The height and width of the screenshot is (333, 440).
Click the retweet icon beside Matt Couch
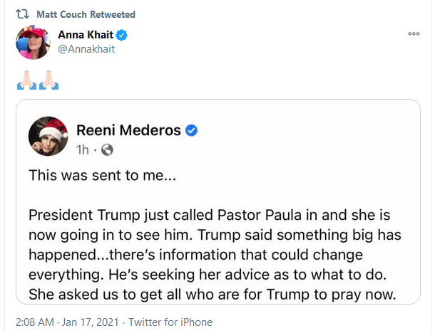click(x=24, y=14)
